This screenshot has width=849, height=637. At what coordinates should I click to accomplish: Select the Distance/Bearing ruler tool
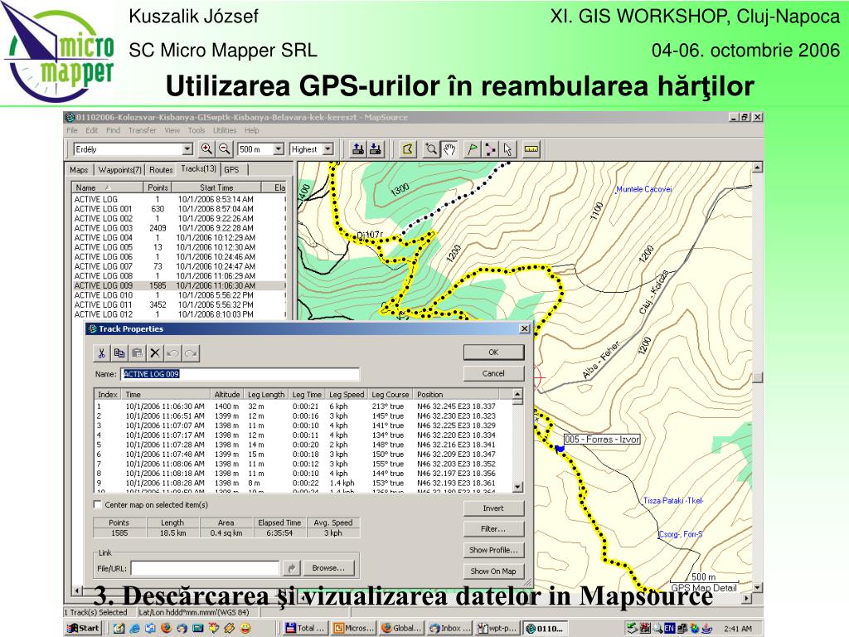tap(531, 149)
